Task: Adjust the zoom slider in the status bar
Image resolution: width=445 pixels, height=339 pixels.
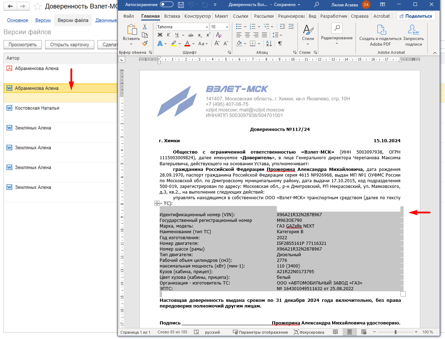Action: [x=395, y=332]
